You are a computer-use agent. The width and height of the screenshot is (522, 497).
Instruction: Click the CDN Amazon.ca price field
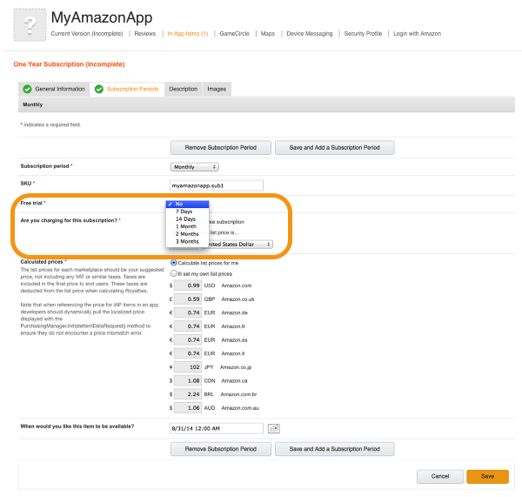pyautogui.click(x=188, y=380)
